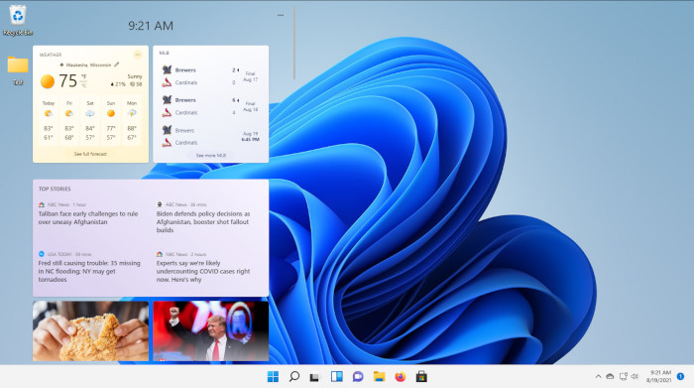
Task: Open the rally photo news thumbnail
Action: (x=210, y=330)
